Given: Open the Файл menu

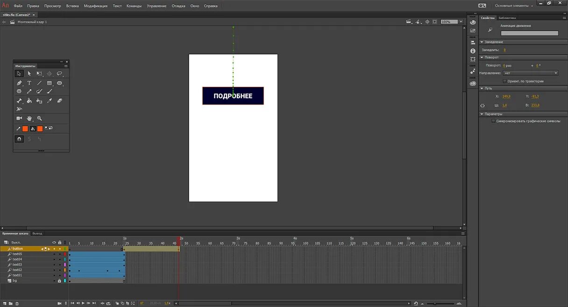Looking at the screenshot, I should coord(18,6).
